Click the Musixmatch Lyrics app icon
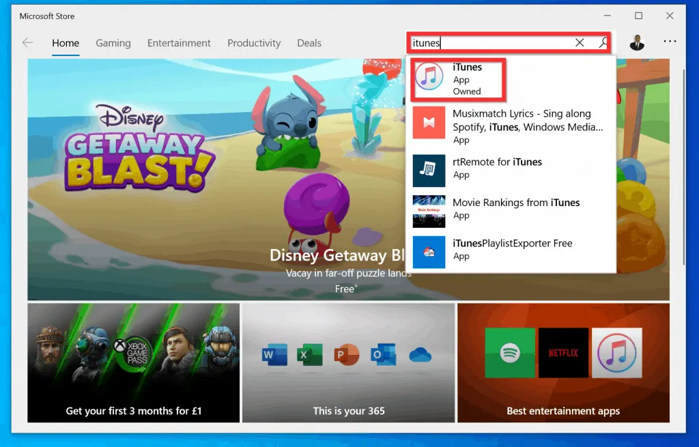Screen dimensions: 699x447 [429, 123]
